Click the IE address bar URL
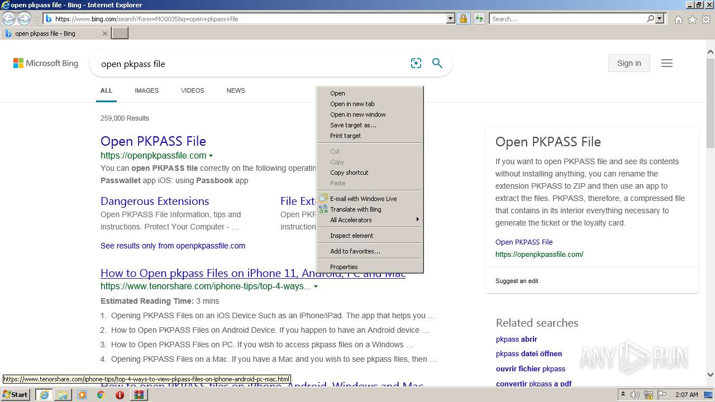 coord(246,18)
